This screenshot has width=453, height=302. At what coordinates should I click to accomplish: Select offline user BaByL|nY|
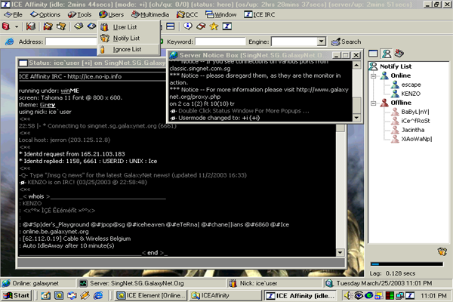[x=414, y=112]
